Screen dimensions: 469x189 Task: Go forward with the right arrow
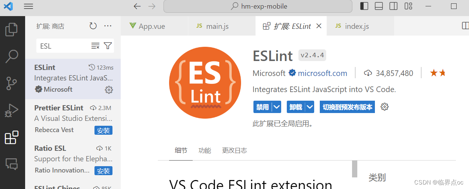(x=152, y=6)
